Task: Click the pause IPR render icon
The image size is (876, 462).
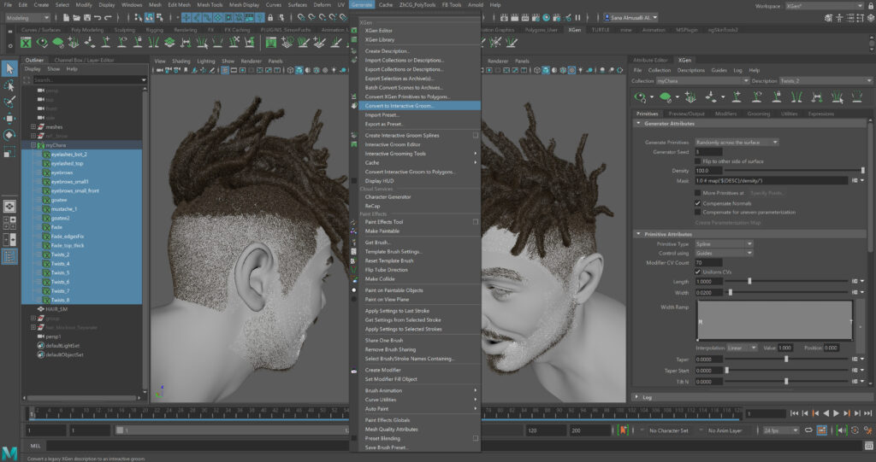Action: (577, 18)
